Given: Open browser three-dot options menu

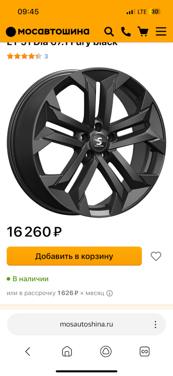Looking at the screenshot, I should pos(156,325).
